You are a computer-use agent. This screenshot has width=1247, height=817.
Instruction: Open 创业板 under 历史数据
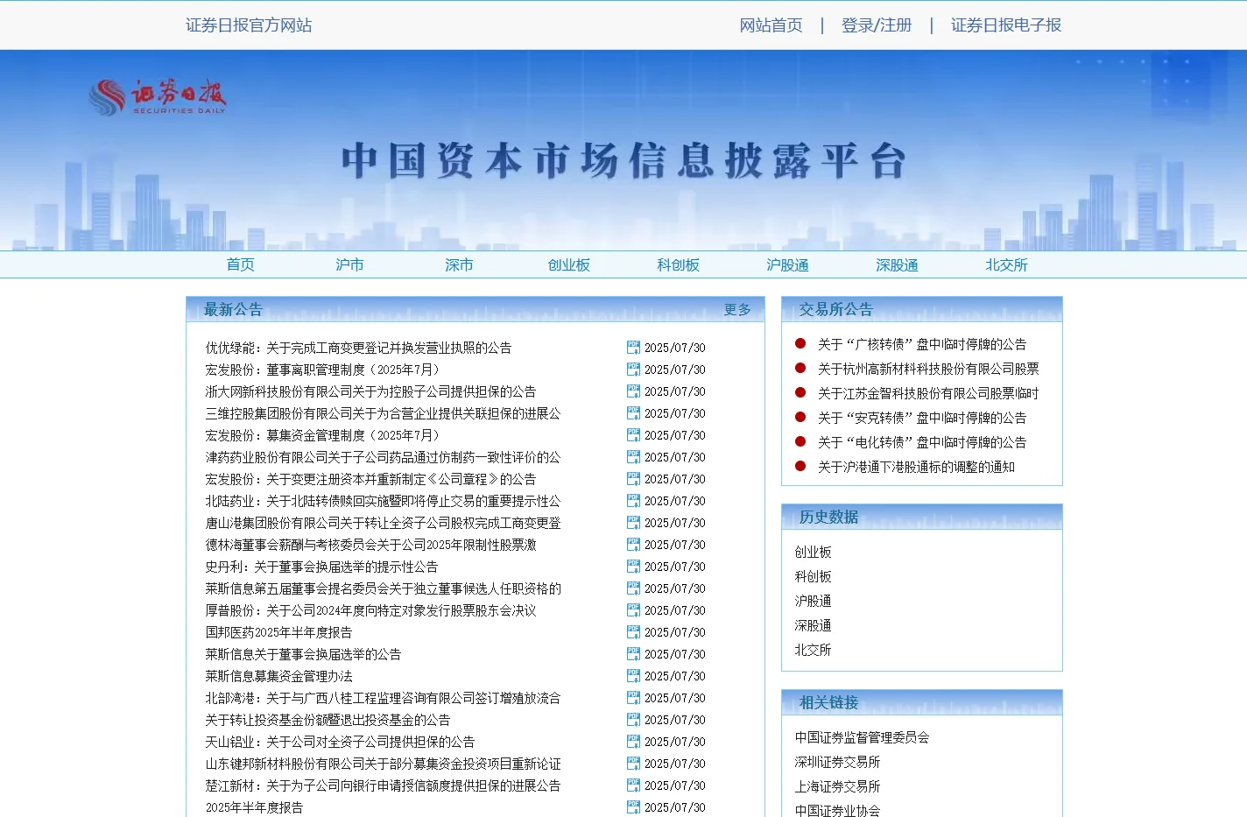pos(813,552)
